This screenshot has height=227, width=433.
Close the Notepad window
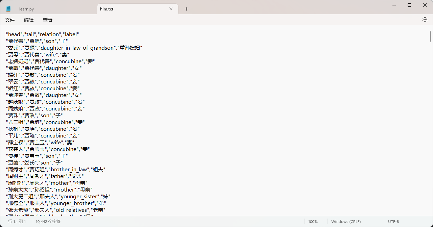pos(425,5)
